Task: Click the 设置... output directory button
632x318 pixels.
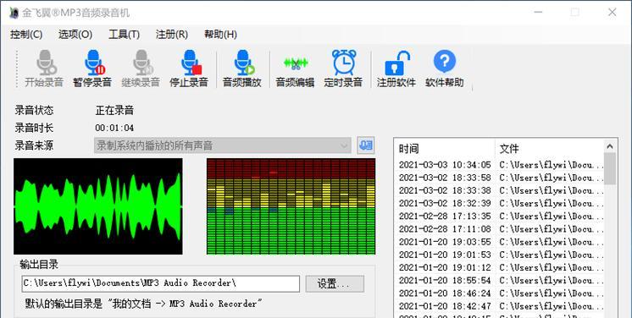Action: click(x=335, y=284)
